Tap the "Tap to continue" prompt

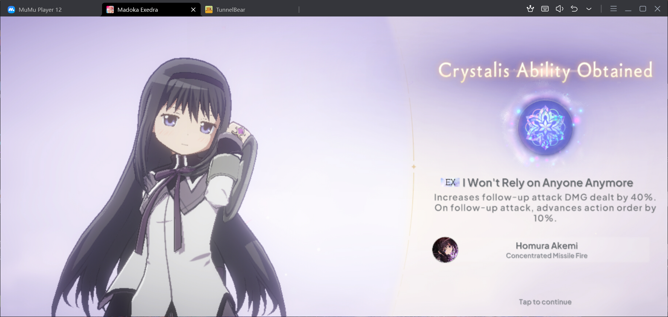(545, 302)
